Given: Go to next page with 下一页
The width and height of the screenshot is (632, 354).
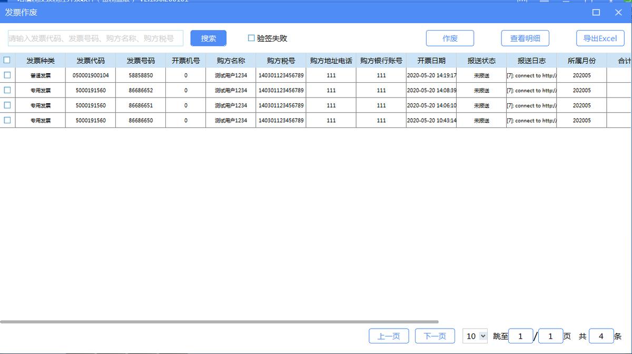Looking at the screenshot, I should (435, 336).
